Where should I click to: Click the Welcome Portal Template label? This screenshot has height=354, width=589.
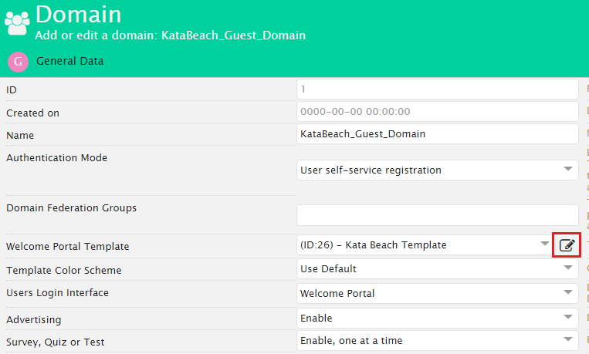pos(68,247)
